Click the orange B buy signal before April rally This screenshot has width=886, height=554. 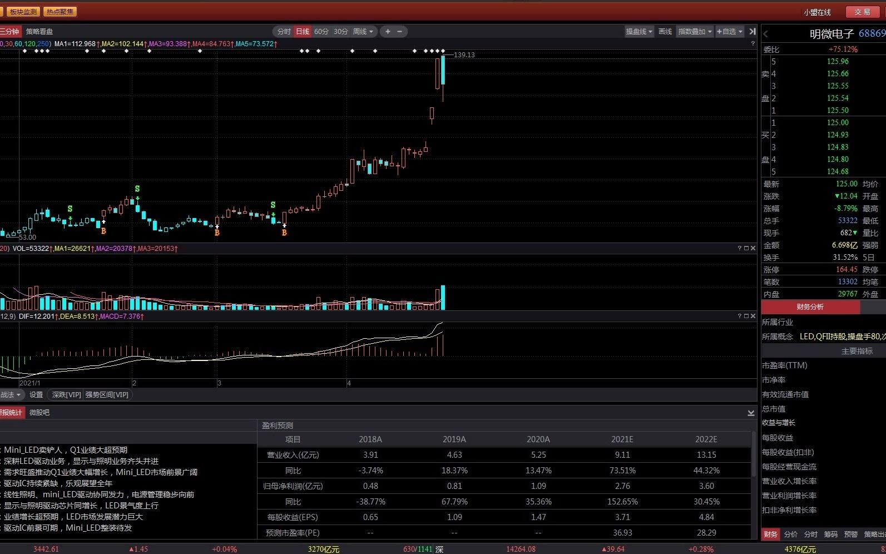click(x=284, y=233)
